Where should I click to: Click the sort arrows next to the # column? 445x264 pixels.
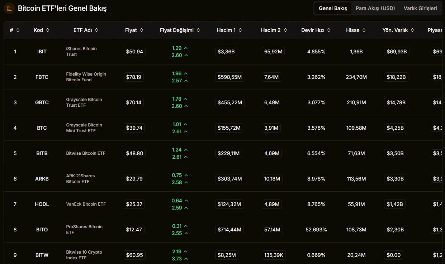coord(18,30)
